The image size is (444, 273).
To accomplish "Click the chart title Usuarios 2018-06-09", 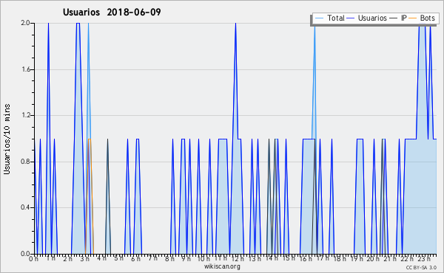I will click(x=112, y=12).
